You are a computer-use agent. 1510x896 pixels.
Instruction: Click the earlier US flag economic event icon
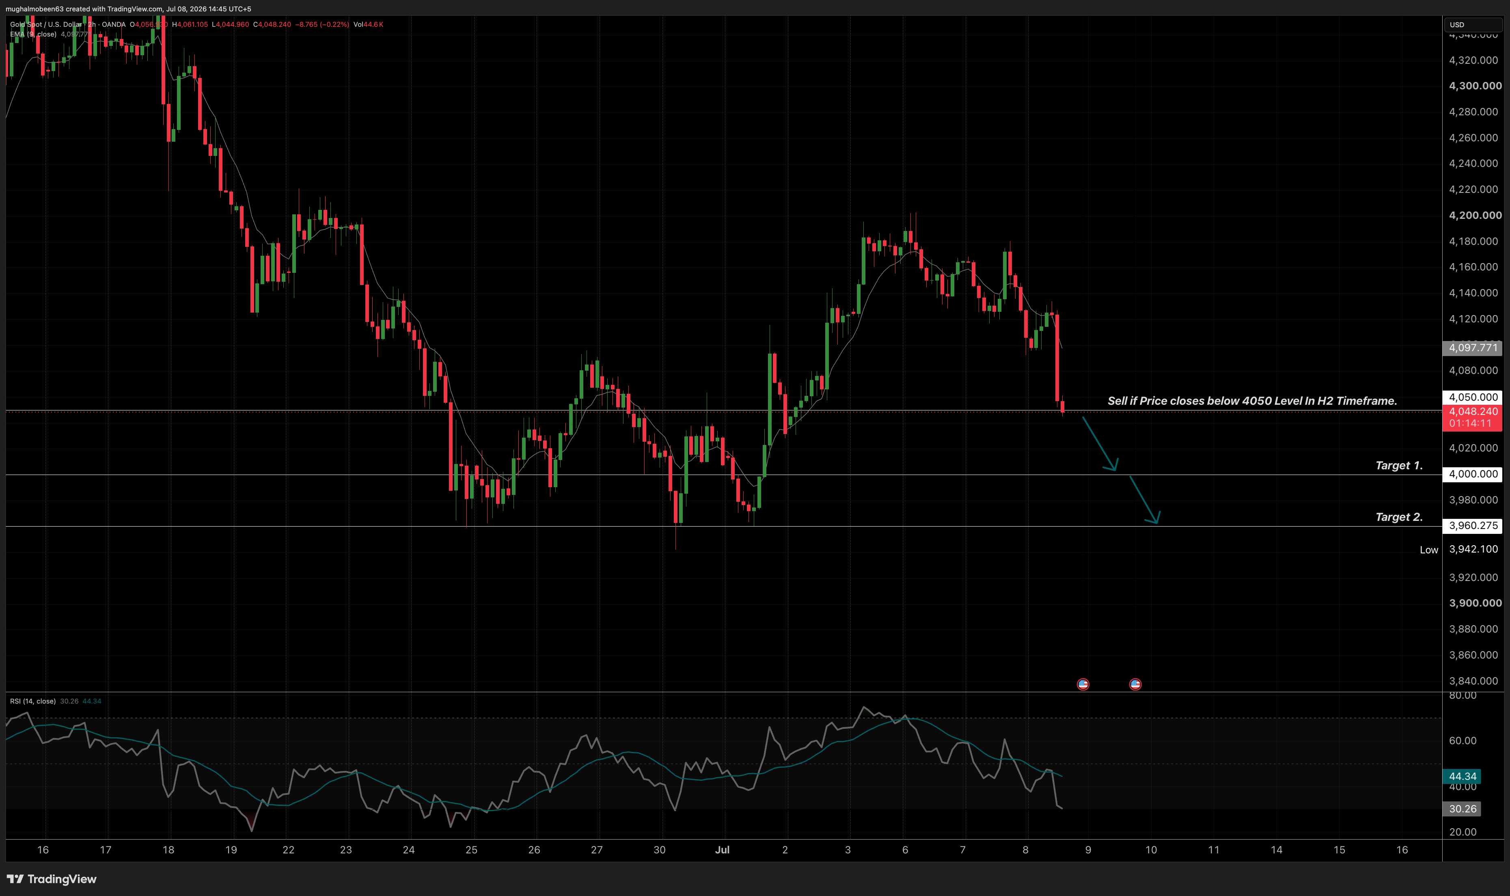(x=1083, y=684)
